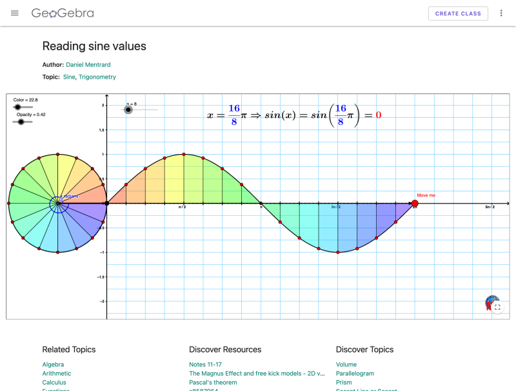Open author link Daniel Mentrard

[x=88, y=64]
